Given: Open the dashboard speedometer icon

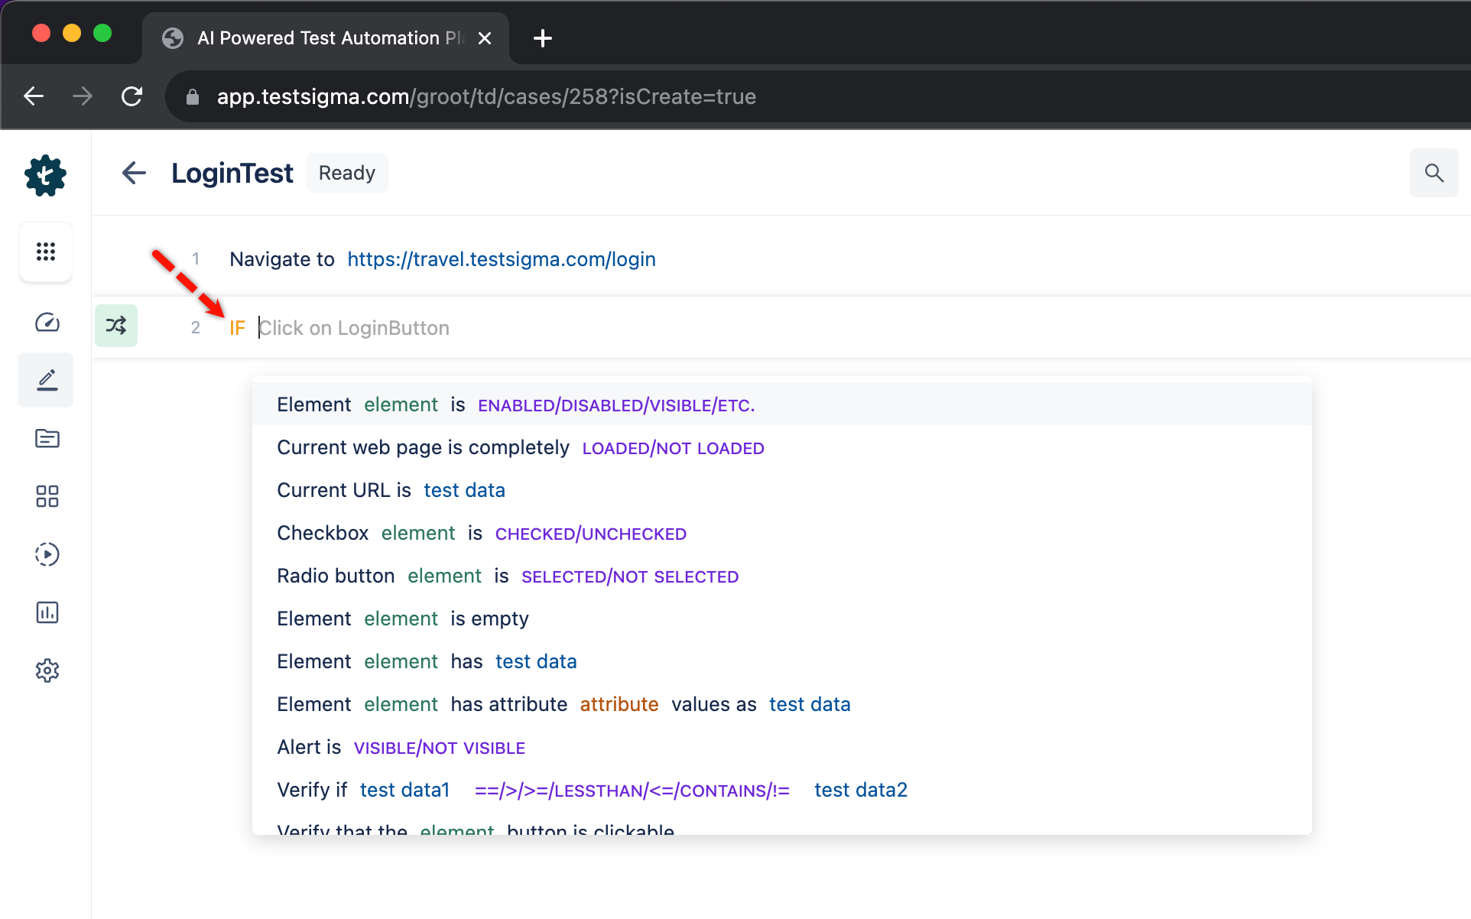Looking at the screenshot, I should click(47, 323).
